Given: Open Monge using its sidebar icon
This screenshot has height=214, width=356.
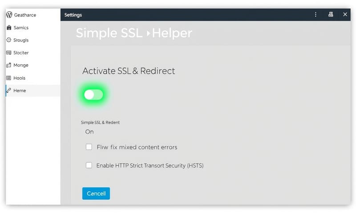Looking at the screenshot, I should coord(9,65).
